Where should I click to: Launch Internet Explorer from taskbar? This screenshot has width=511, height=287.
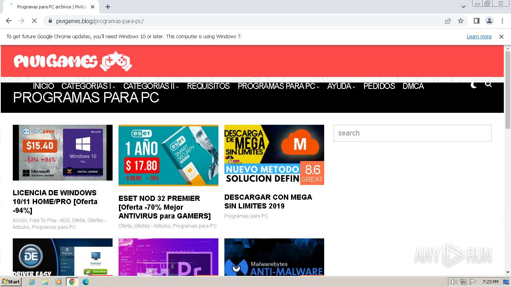32,282
